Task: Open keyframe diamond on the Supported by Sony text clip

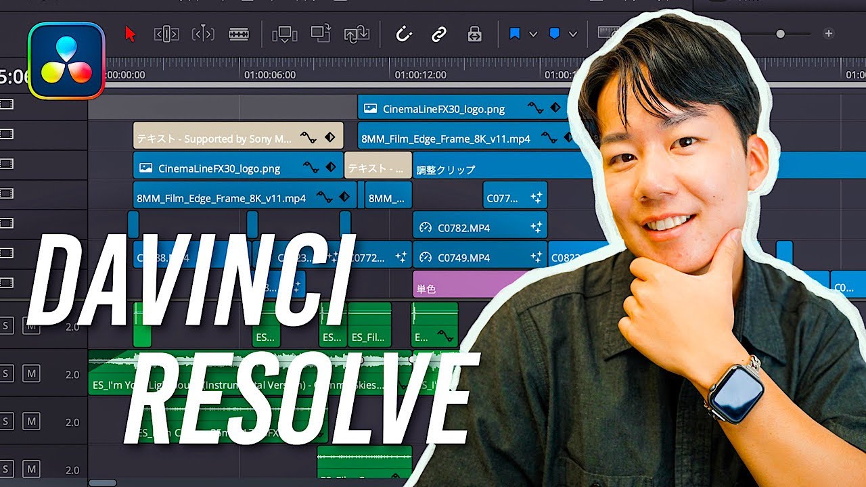Action: coord(330,138)
